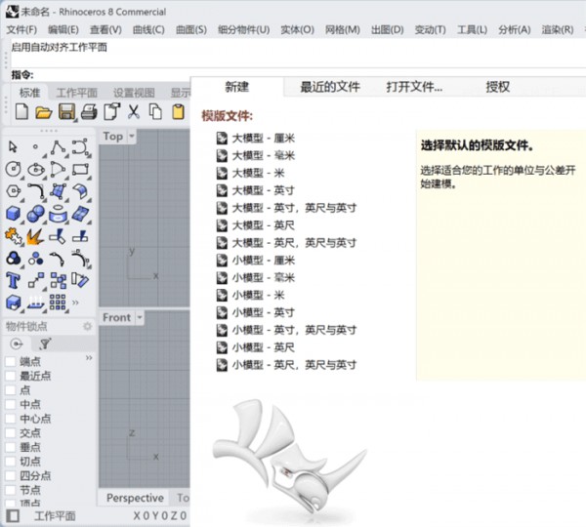
Task: Open the 渲染(R) menu
Action: tap(558, 29)
